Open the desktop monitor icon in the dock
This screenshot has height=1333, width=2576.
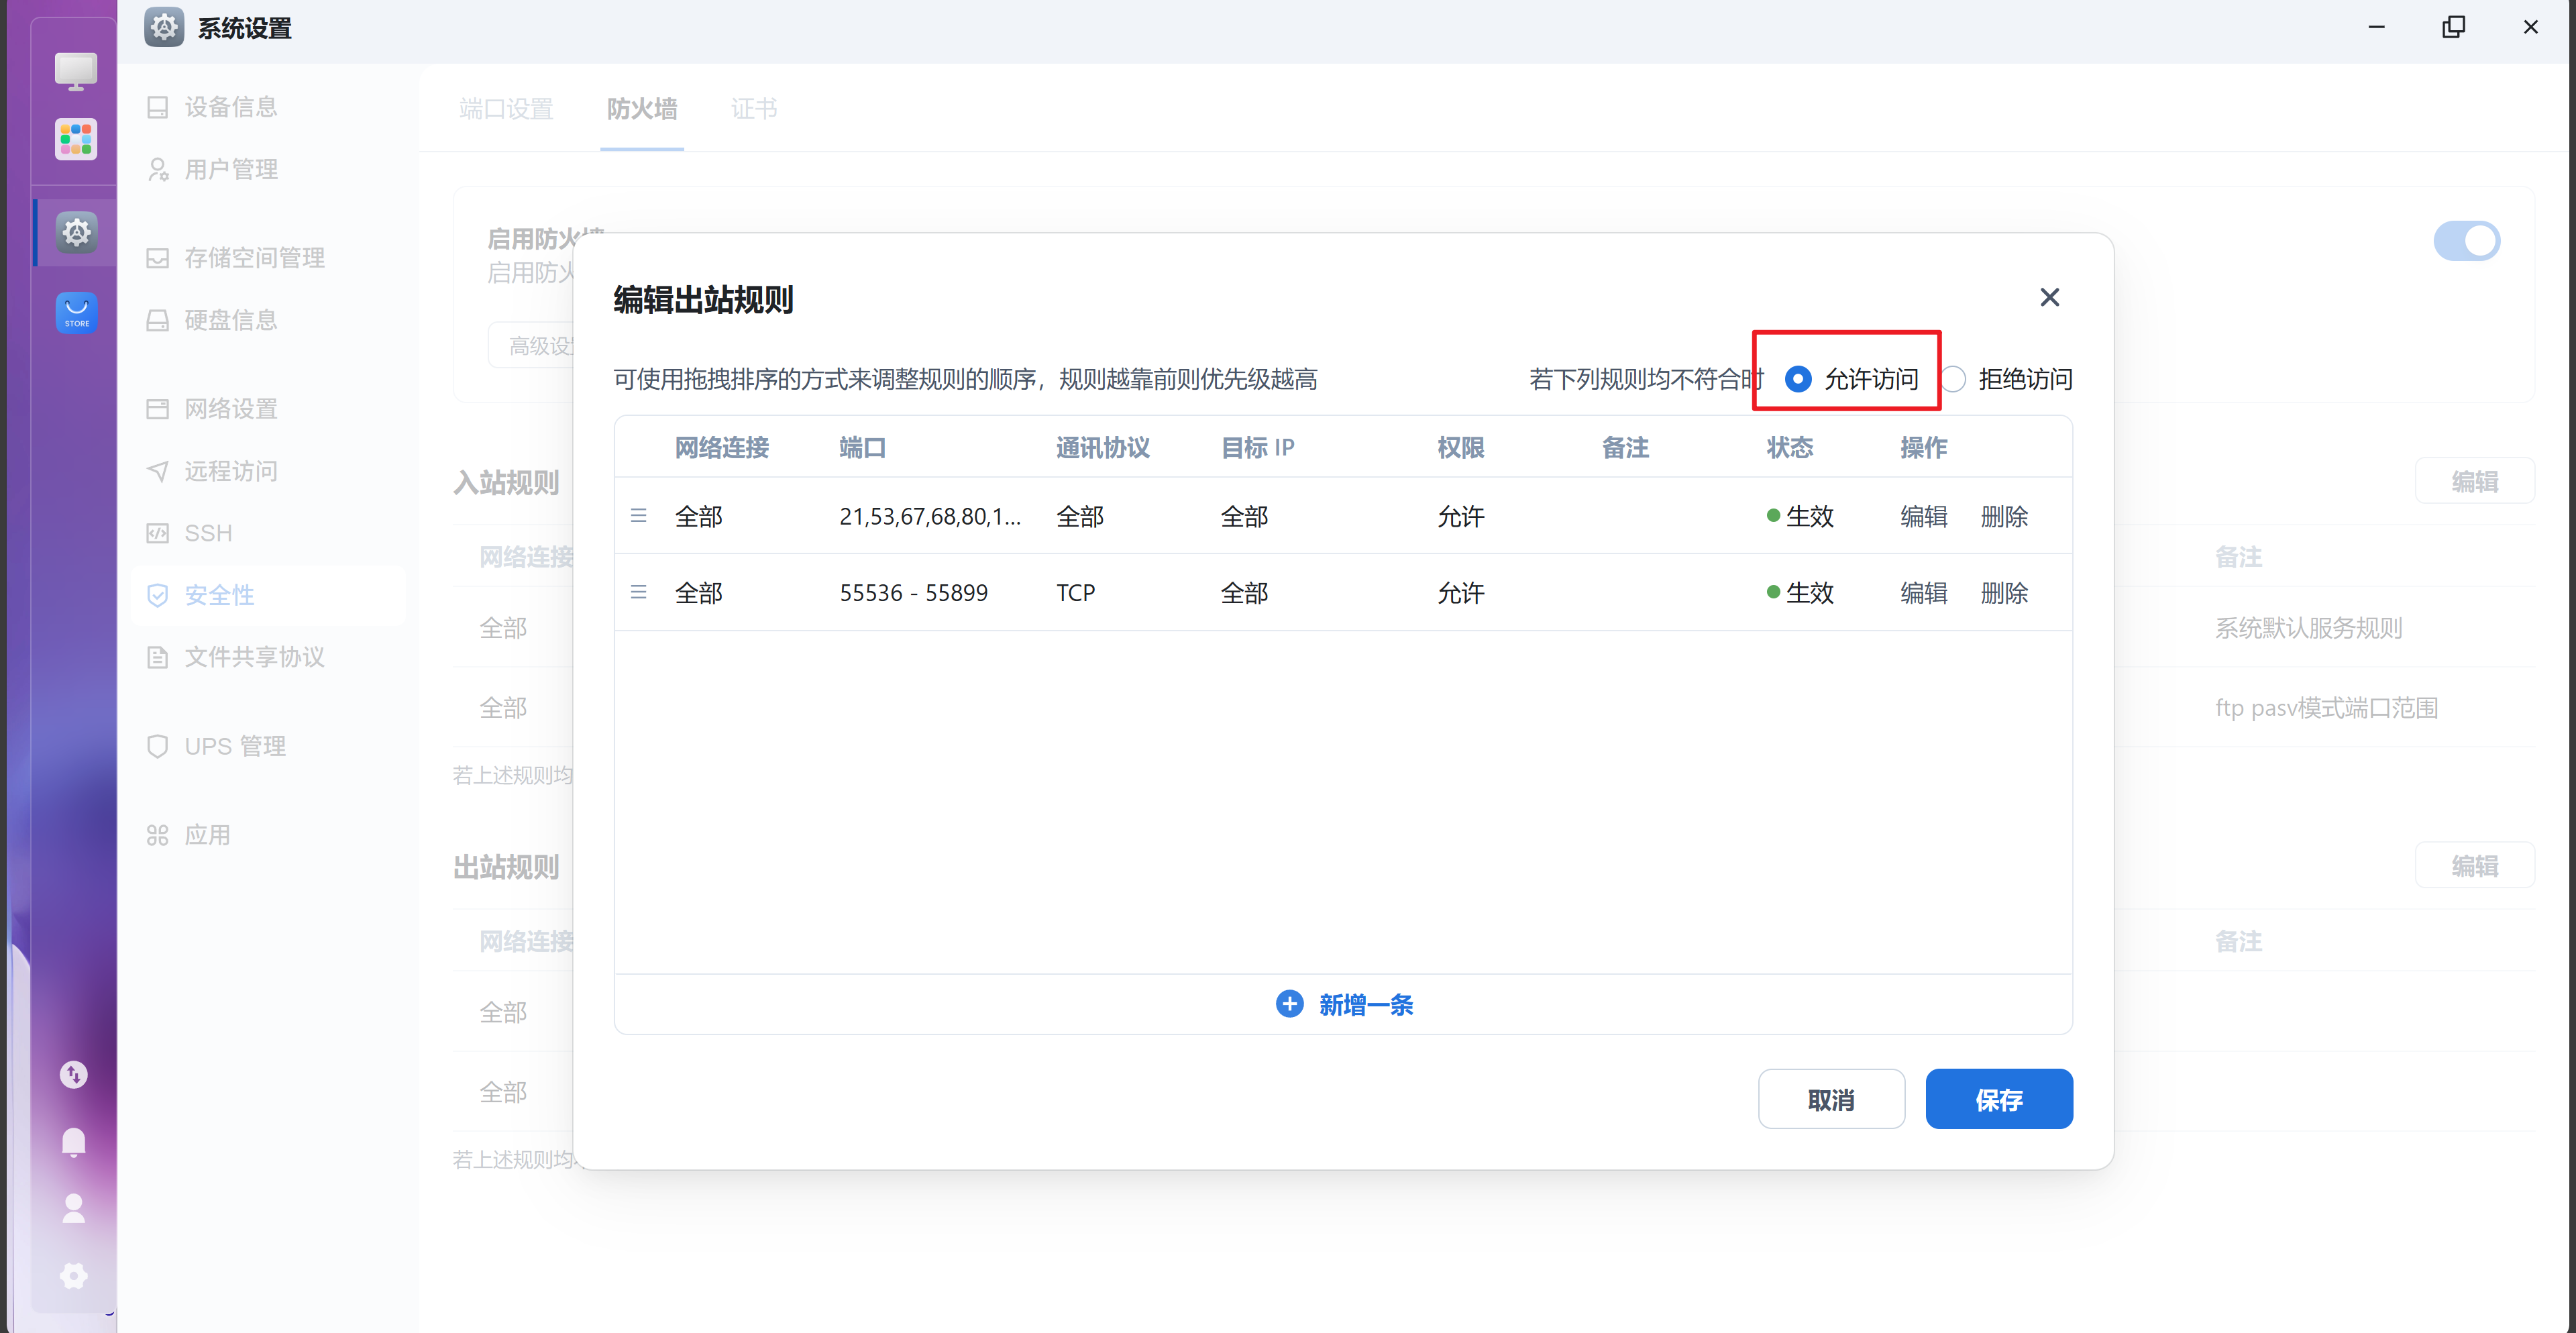(x=76, y=72)
